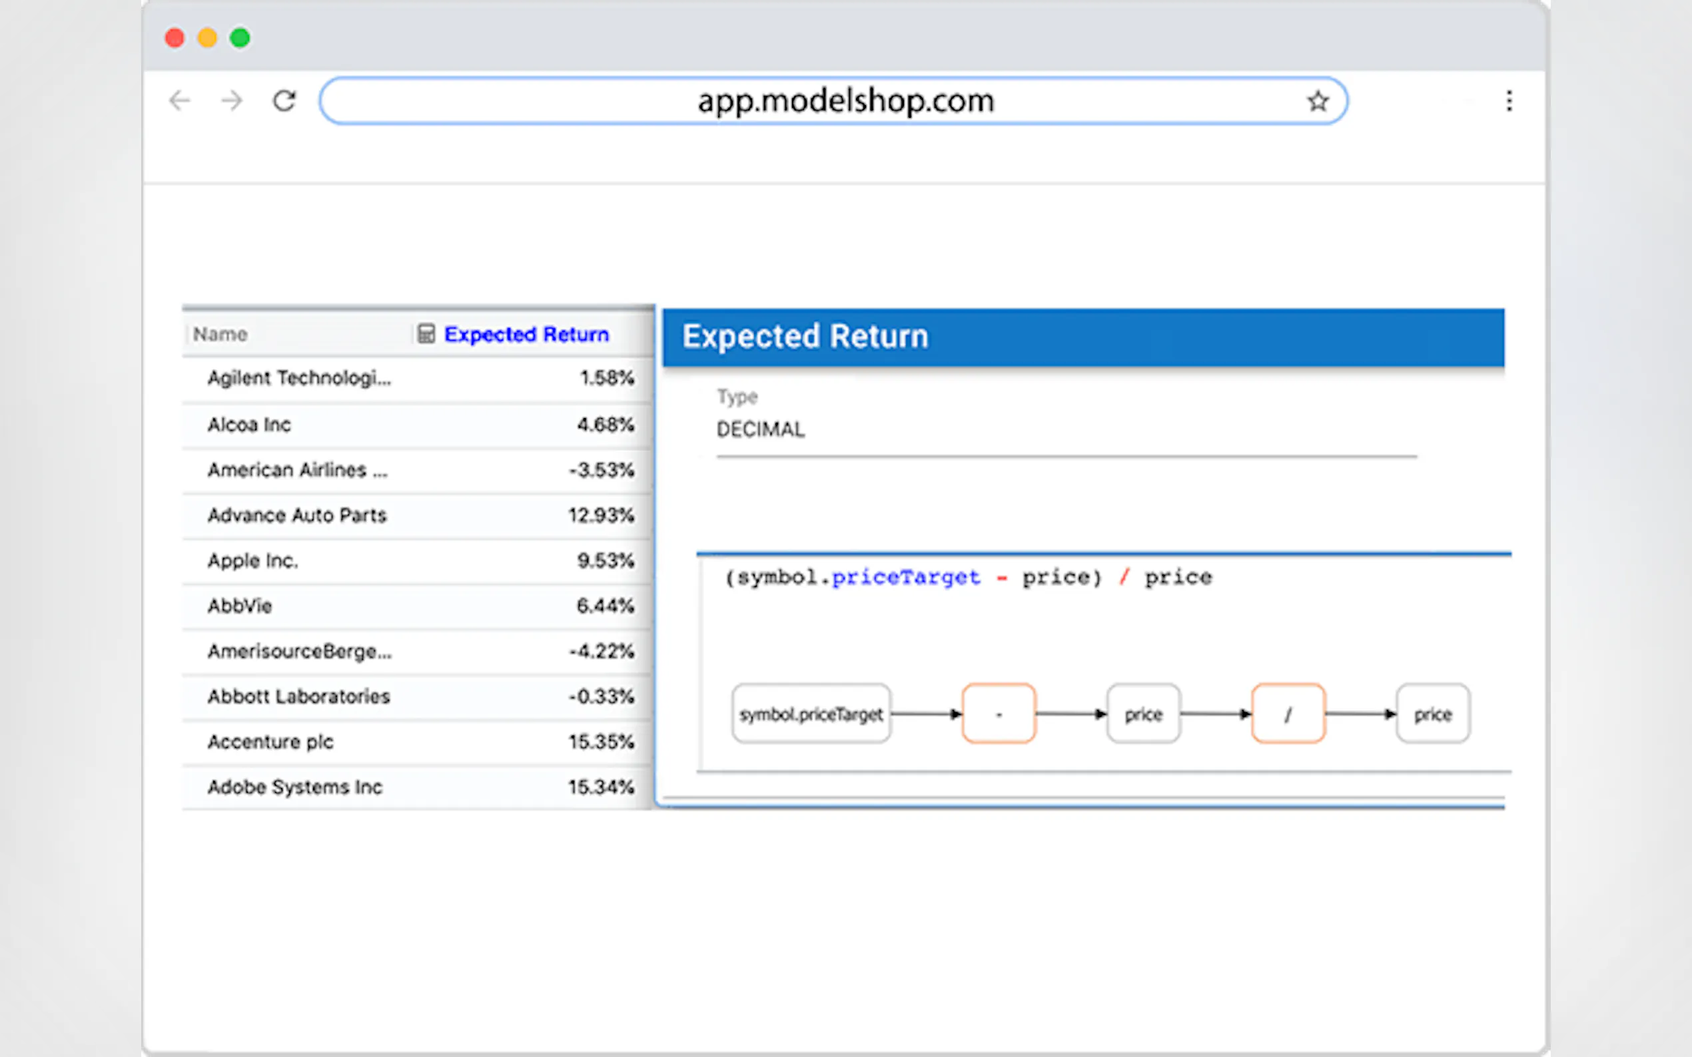Click the calculator icon beside Expected Return

[426, 333]
